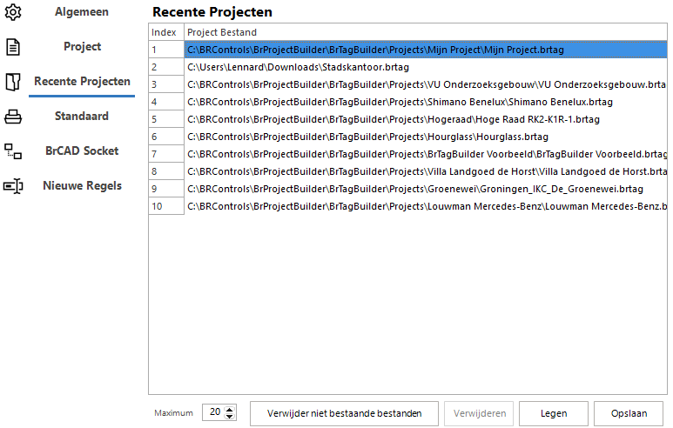The height and width of the screenshot is (428, 673).
Task: Select the Villa Landgoed de Horst row
Action: (x=426, y=171)
